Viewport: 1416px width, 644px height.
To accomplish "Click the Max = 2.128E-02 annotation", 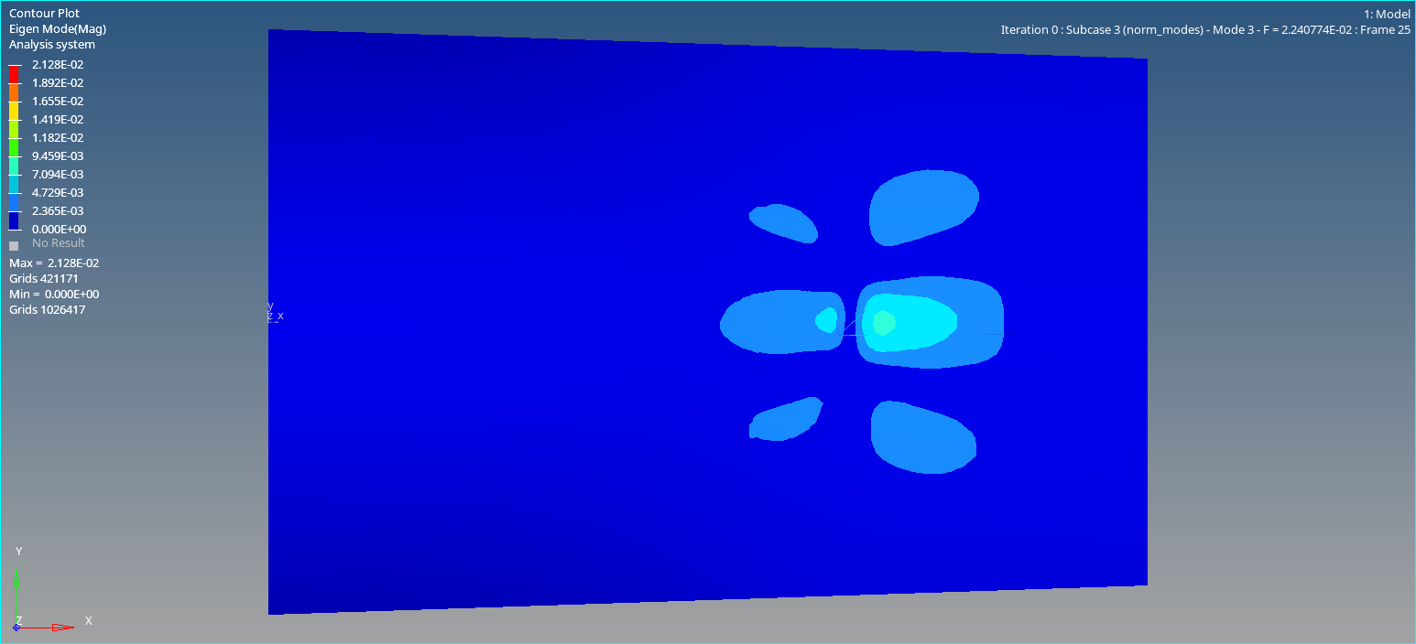I will [54, 263].
